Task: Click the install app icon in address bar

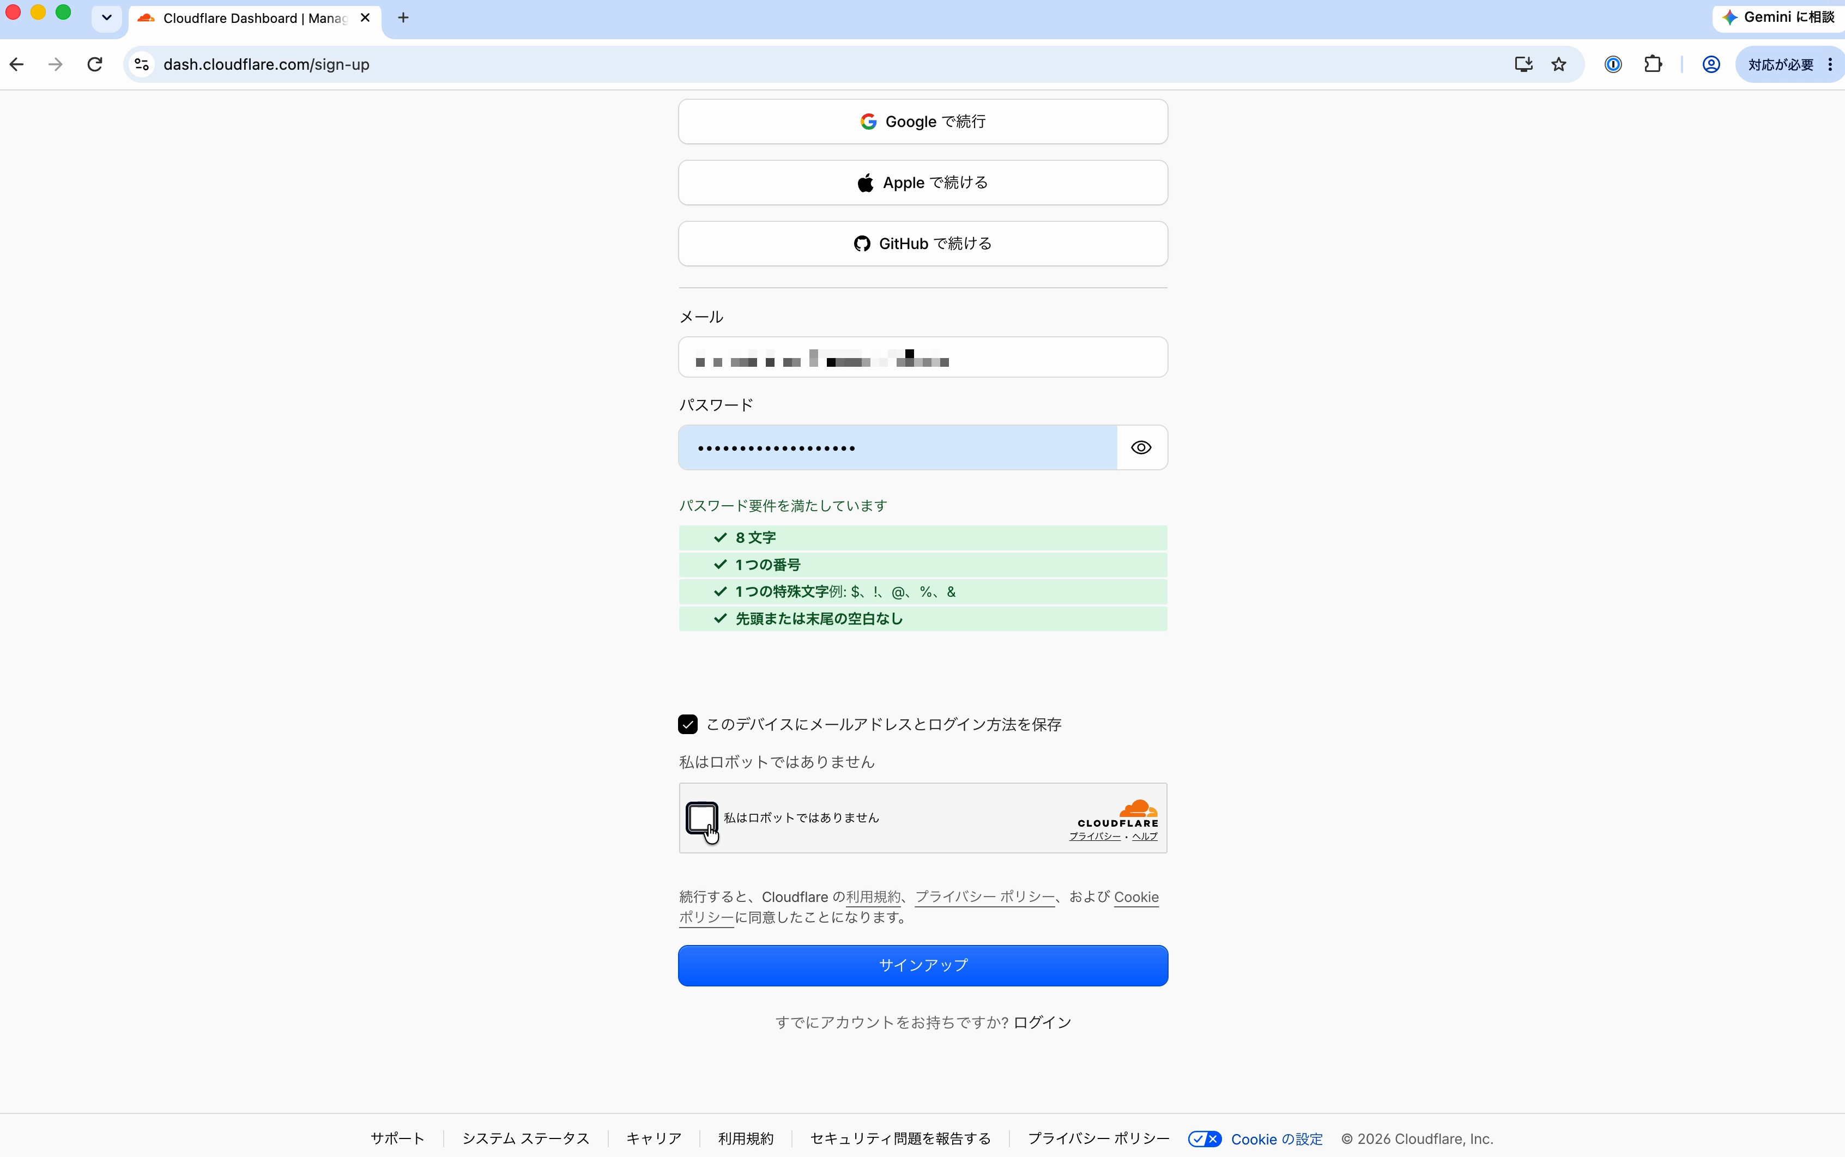Action: click(x=1523, y=64)
